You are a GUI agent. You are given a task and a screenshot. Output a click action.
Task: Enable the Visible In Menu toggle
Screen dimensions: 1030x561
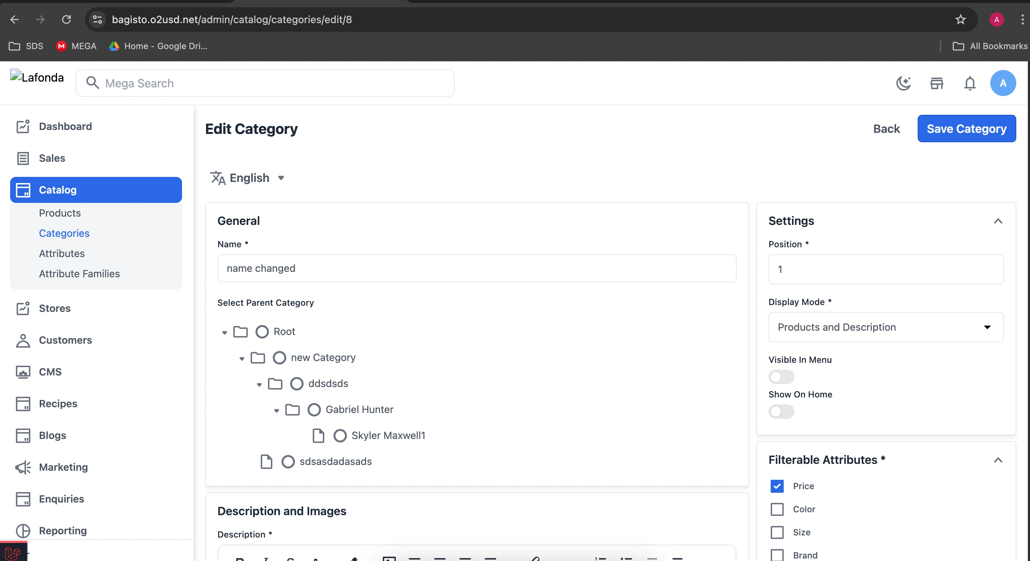coord(781,377)
